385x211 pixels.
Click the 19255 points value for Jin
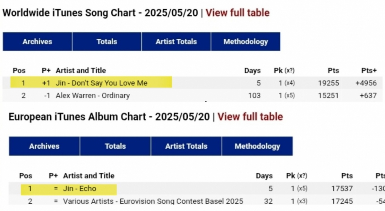click(x=328, y=83)
